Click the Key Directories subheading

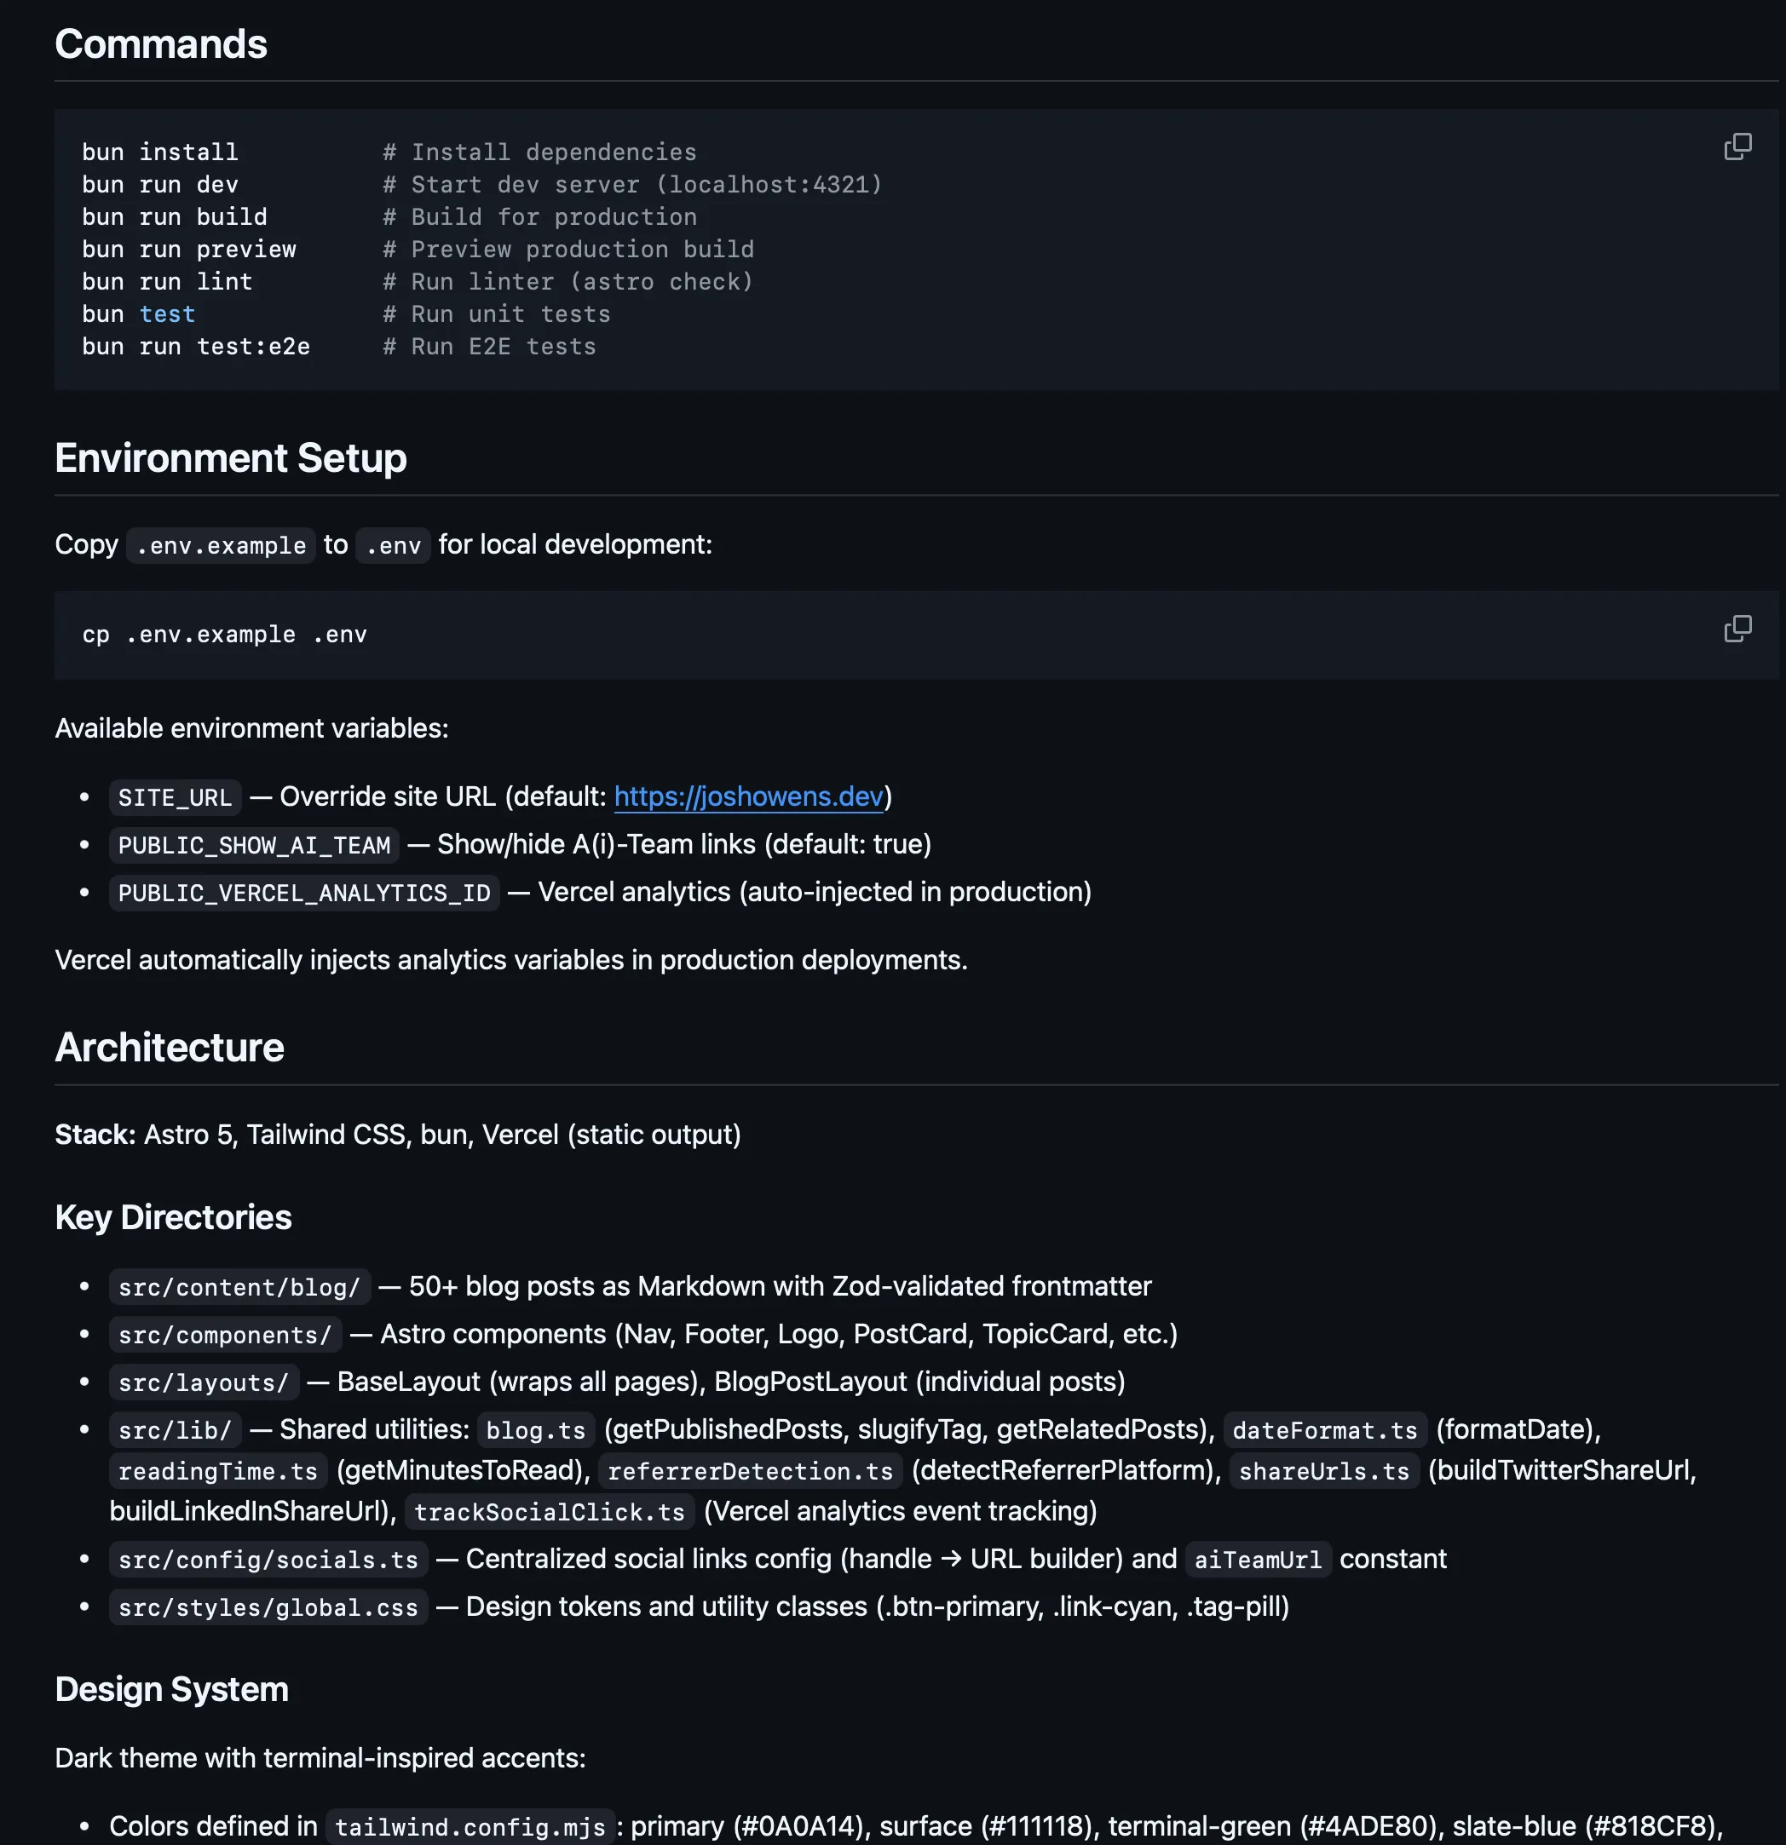[173, 1217]
